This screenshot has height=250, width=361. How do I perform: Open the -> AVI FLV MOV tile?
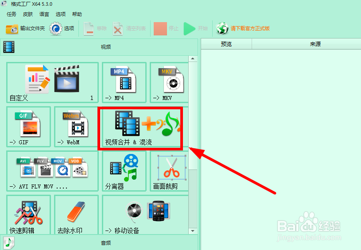(53, 171)
